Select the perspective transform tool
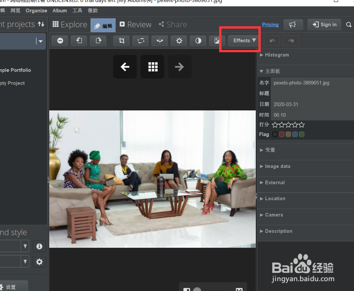Image resolution: width=354 pixels, height=291 pixels. click(x=141, y=41)
